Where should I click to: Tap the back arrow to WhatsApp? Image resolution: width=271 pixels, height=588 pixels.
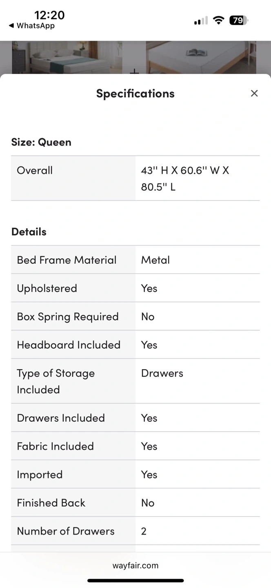click(11, 26)
